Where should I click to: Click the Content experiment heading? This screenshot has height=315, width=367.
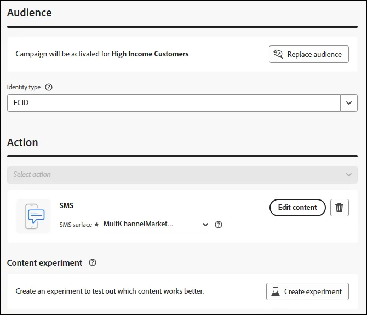[44, 263]
